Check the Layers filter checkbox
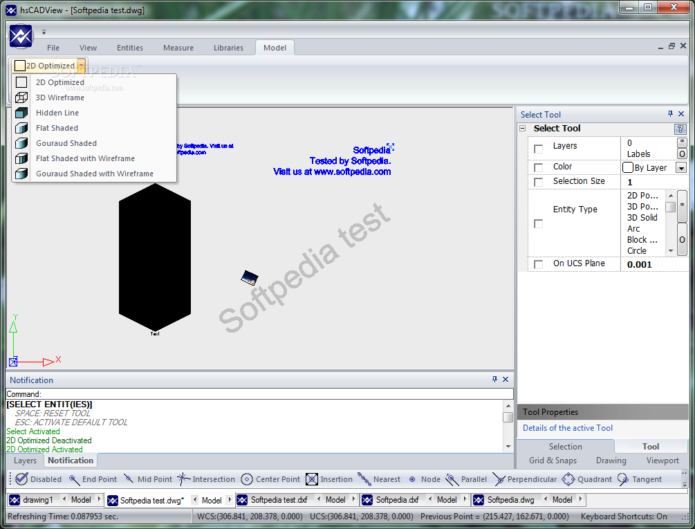Image resolution: width=695 pixels, height=529 pixels. click(539, 149)
